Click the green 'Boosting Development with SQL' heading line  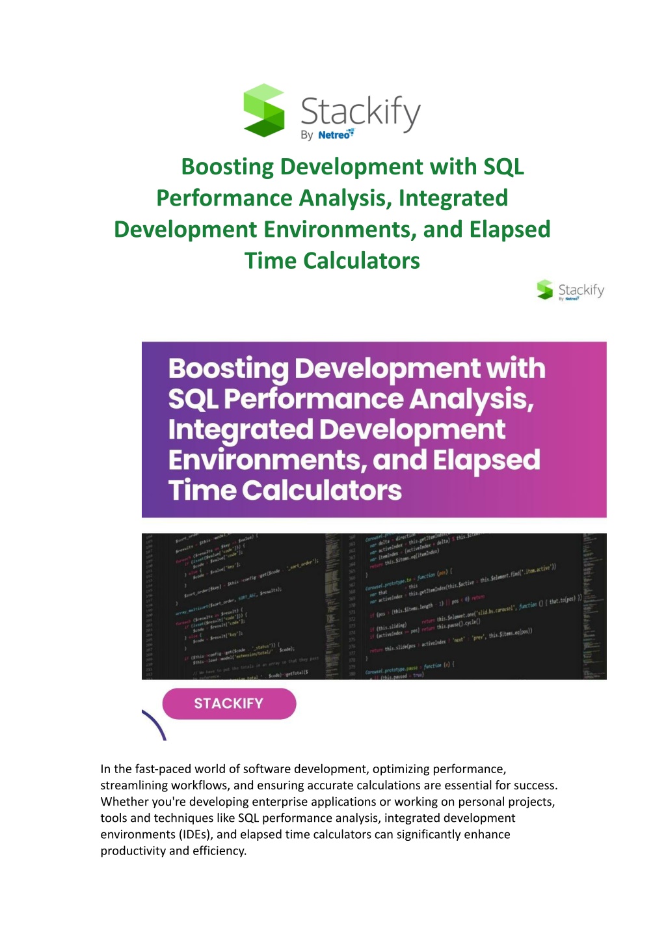click(x=352, y=167)
